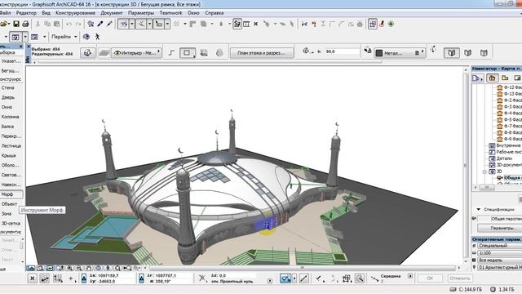Toggle the highlighted snap guide button in control box
Image resolution: width=522 pixels, height=294 pixels.
pos(285,278)
